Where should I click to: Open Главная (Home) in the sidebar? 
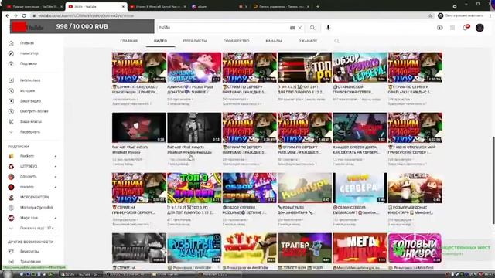pos(26,43)
